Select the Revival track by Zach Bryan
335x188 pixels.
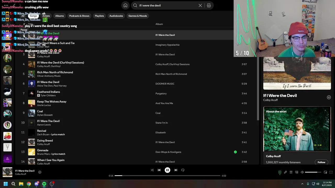(x=42, y=131)
